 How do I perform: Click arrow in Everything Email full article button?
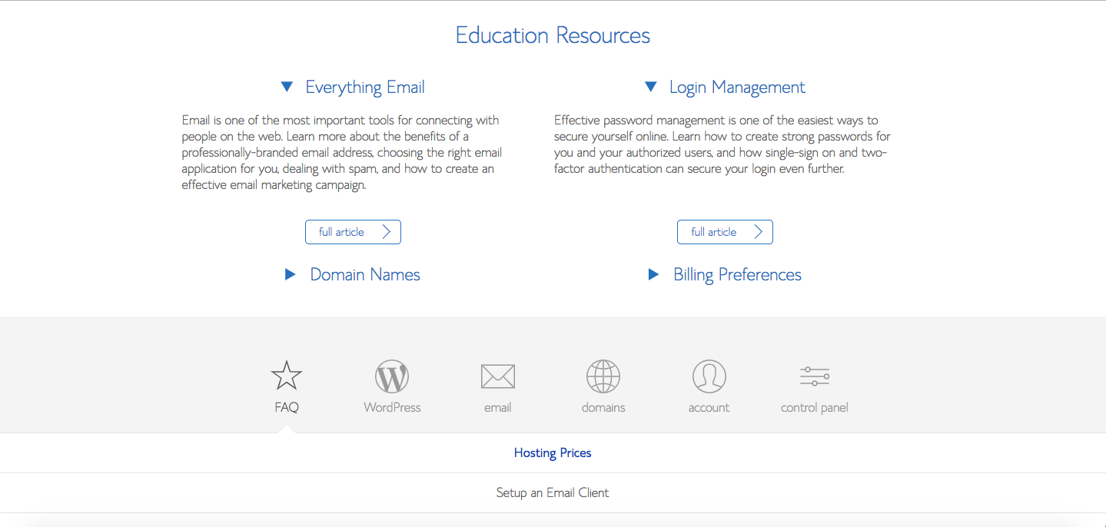click(x=387, y=232)
